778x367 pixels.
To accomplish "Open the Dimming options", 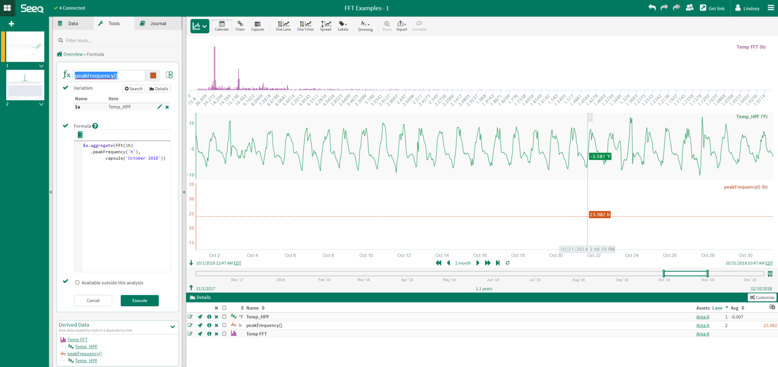I will (365, 26).
